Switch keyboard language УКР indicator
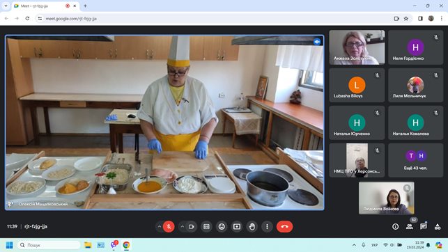 375,245
